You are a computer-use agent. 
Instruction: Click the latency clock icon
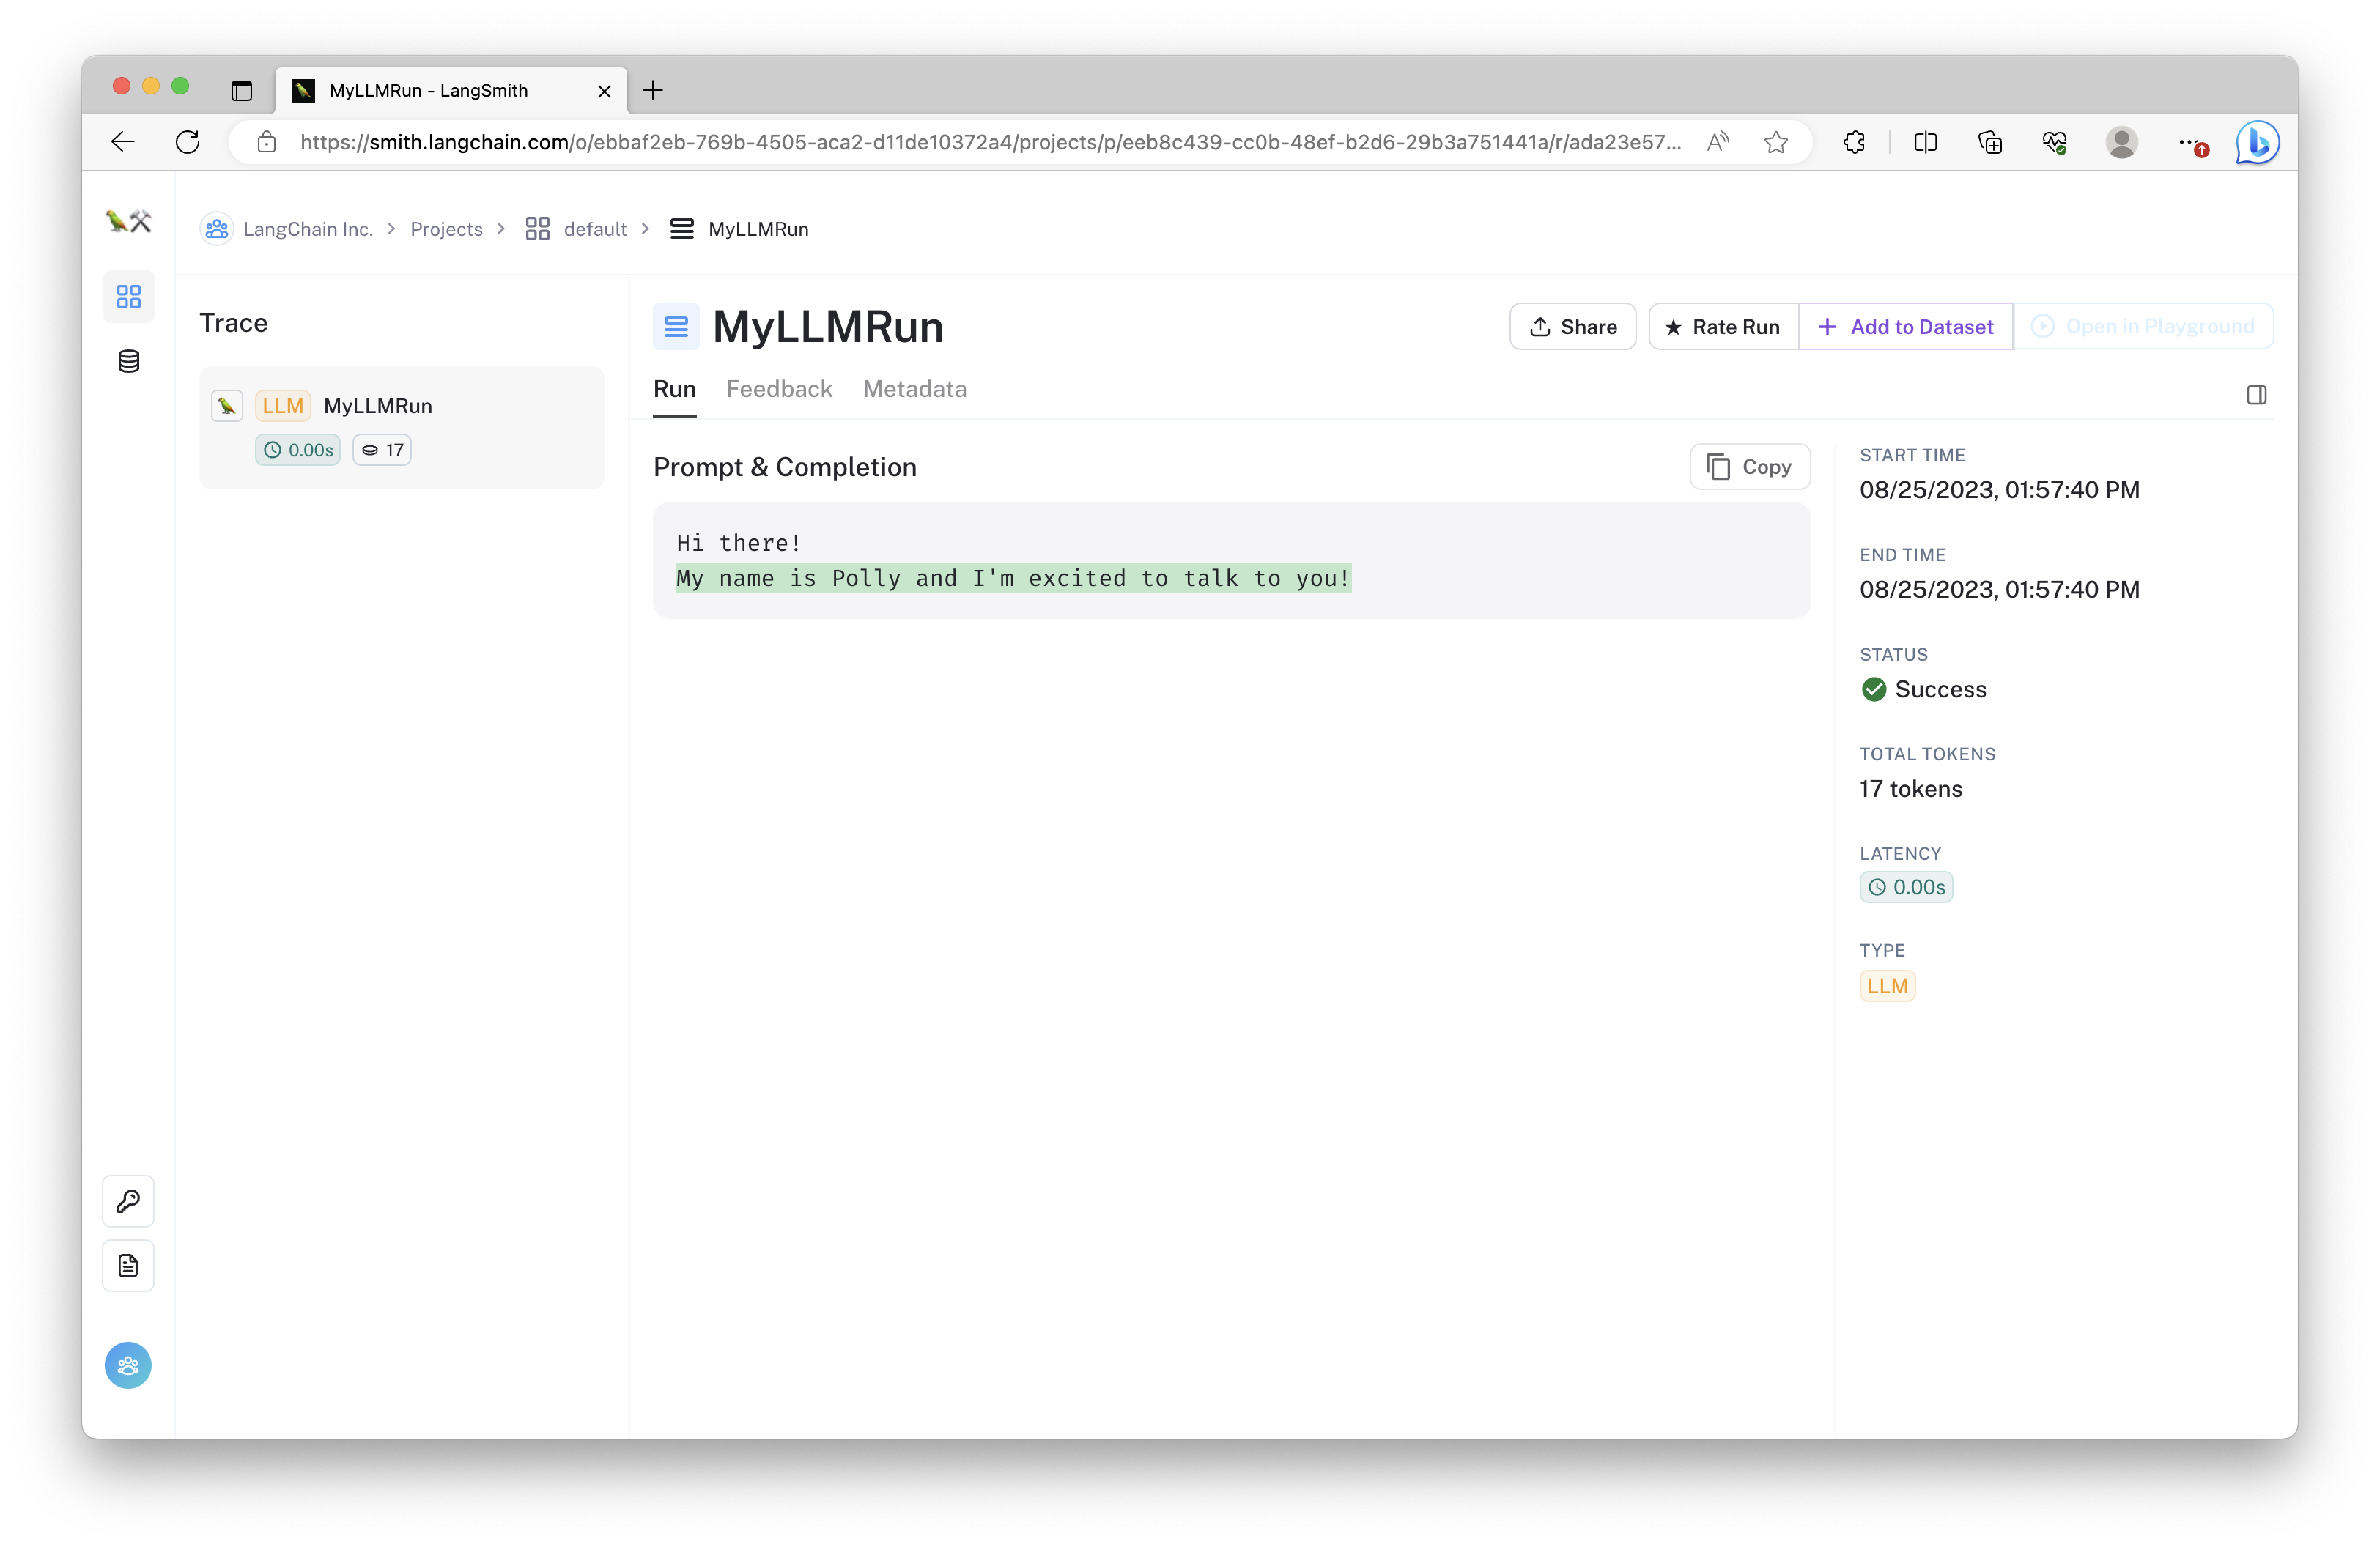point(1879,886)
